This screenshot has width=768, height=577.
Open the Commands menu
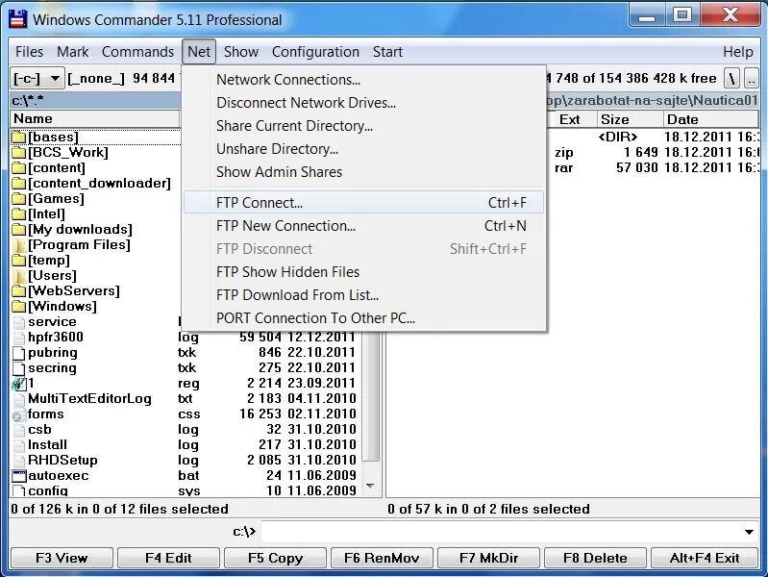[x=137, y=52]
